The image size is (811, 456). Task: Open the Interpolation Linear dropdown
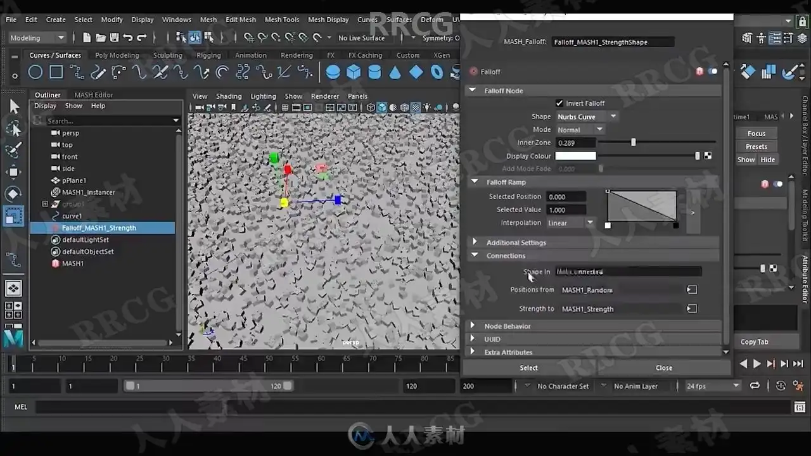(570, 223)
